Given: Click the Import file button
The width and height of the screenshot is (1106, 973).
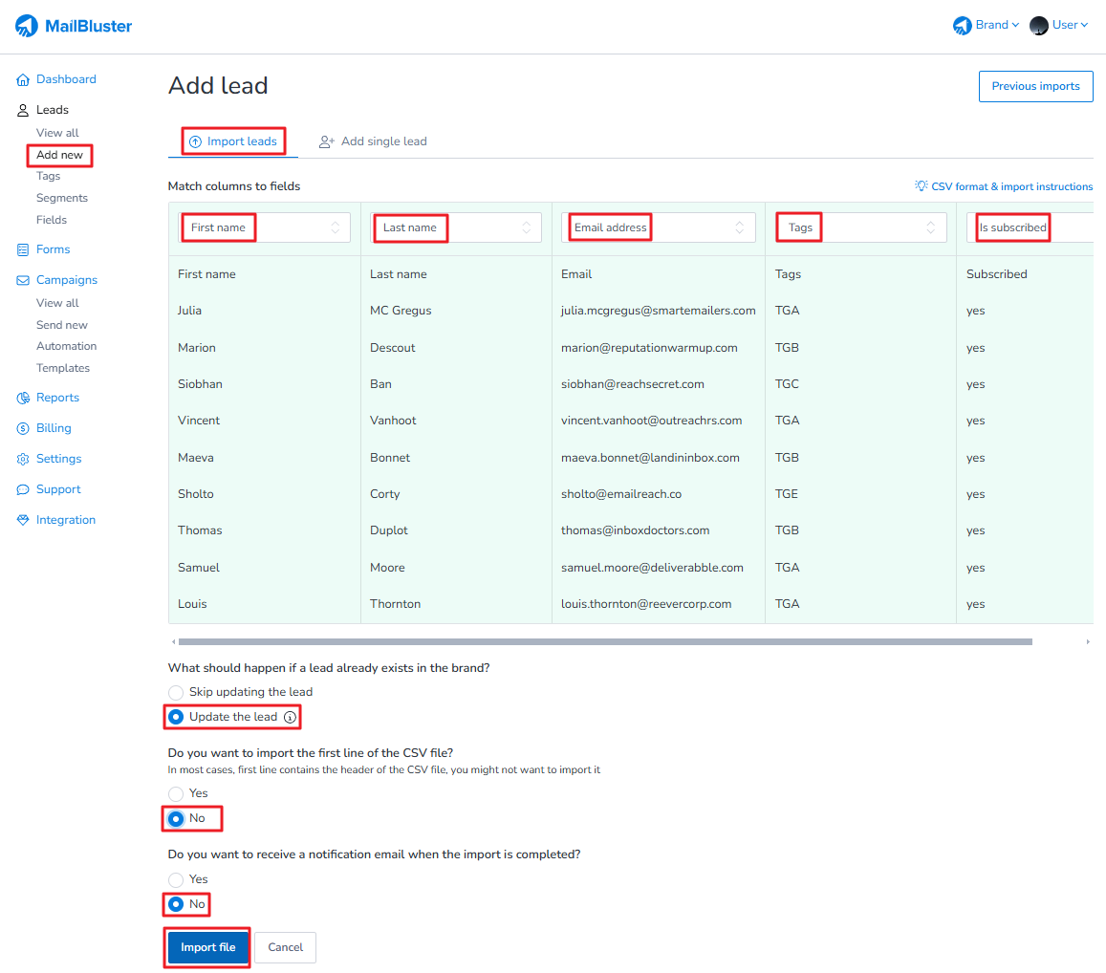Looking at the screenshot, I should click(208, 947).
